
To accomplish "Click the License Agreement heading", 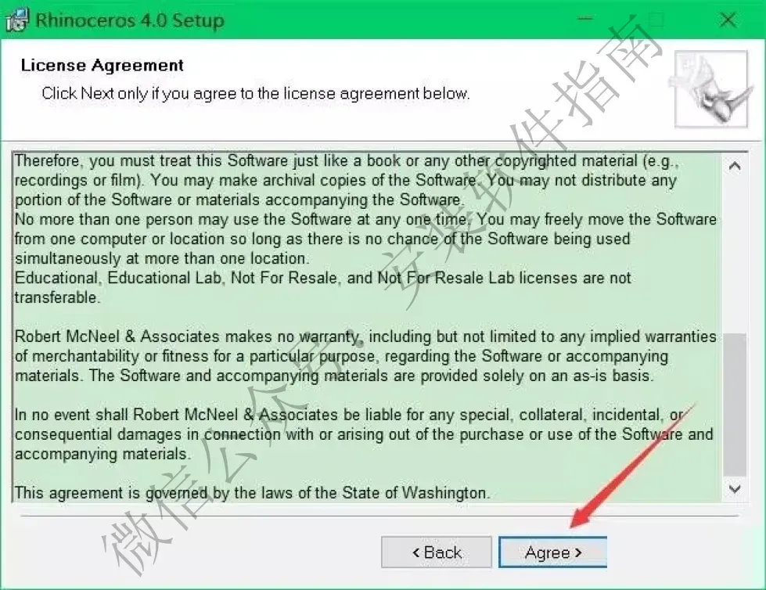I will click(x=102, y=65).
